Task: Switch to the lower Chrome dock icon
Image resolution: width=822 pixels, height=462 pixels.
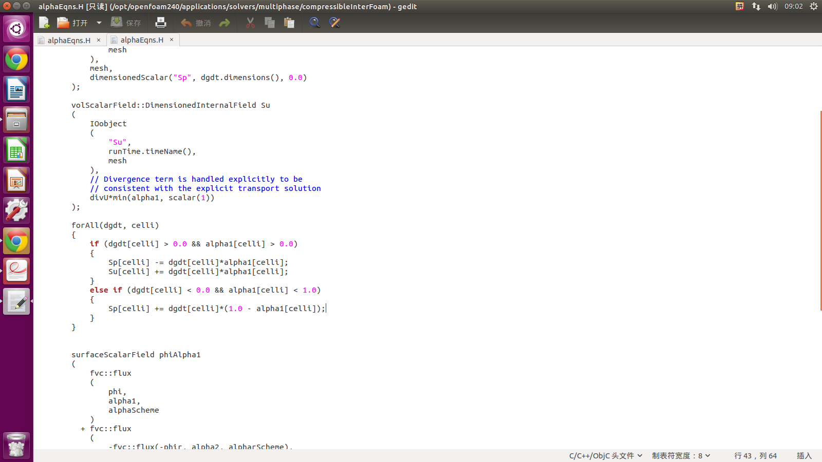Action: 16,241
